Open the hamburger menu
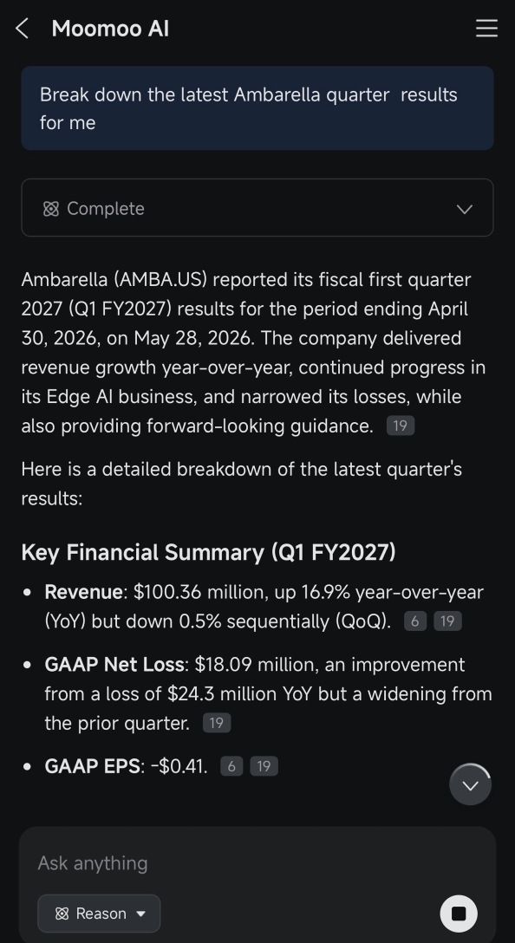 [486, 29]
